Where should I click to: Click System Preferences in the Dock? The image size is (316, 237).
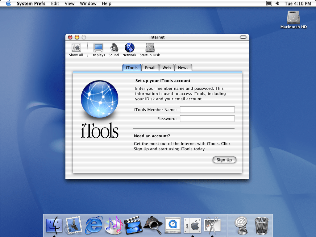[x=193, y=225]
